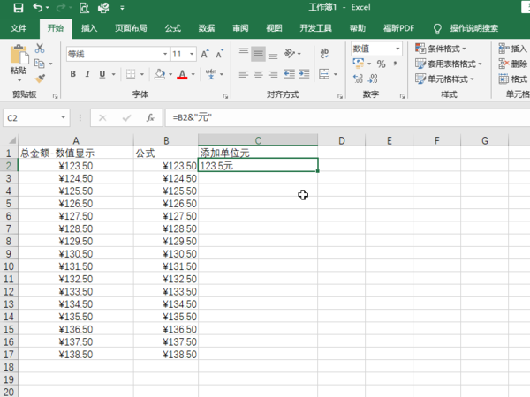530x397 pixels.
Task: Toggle bold formatting
Action: click(x=72, y=74)
